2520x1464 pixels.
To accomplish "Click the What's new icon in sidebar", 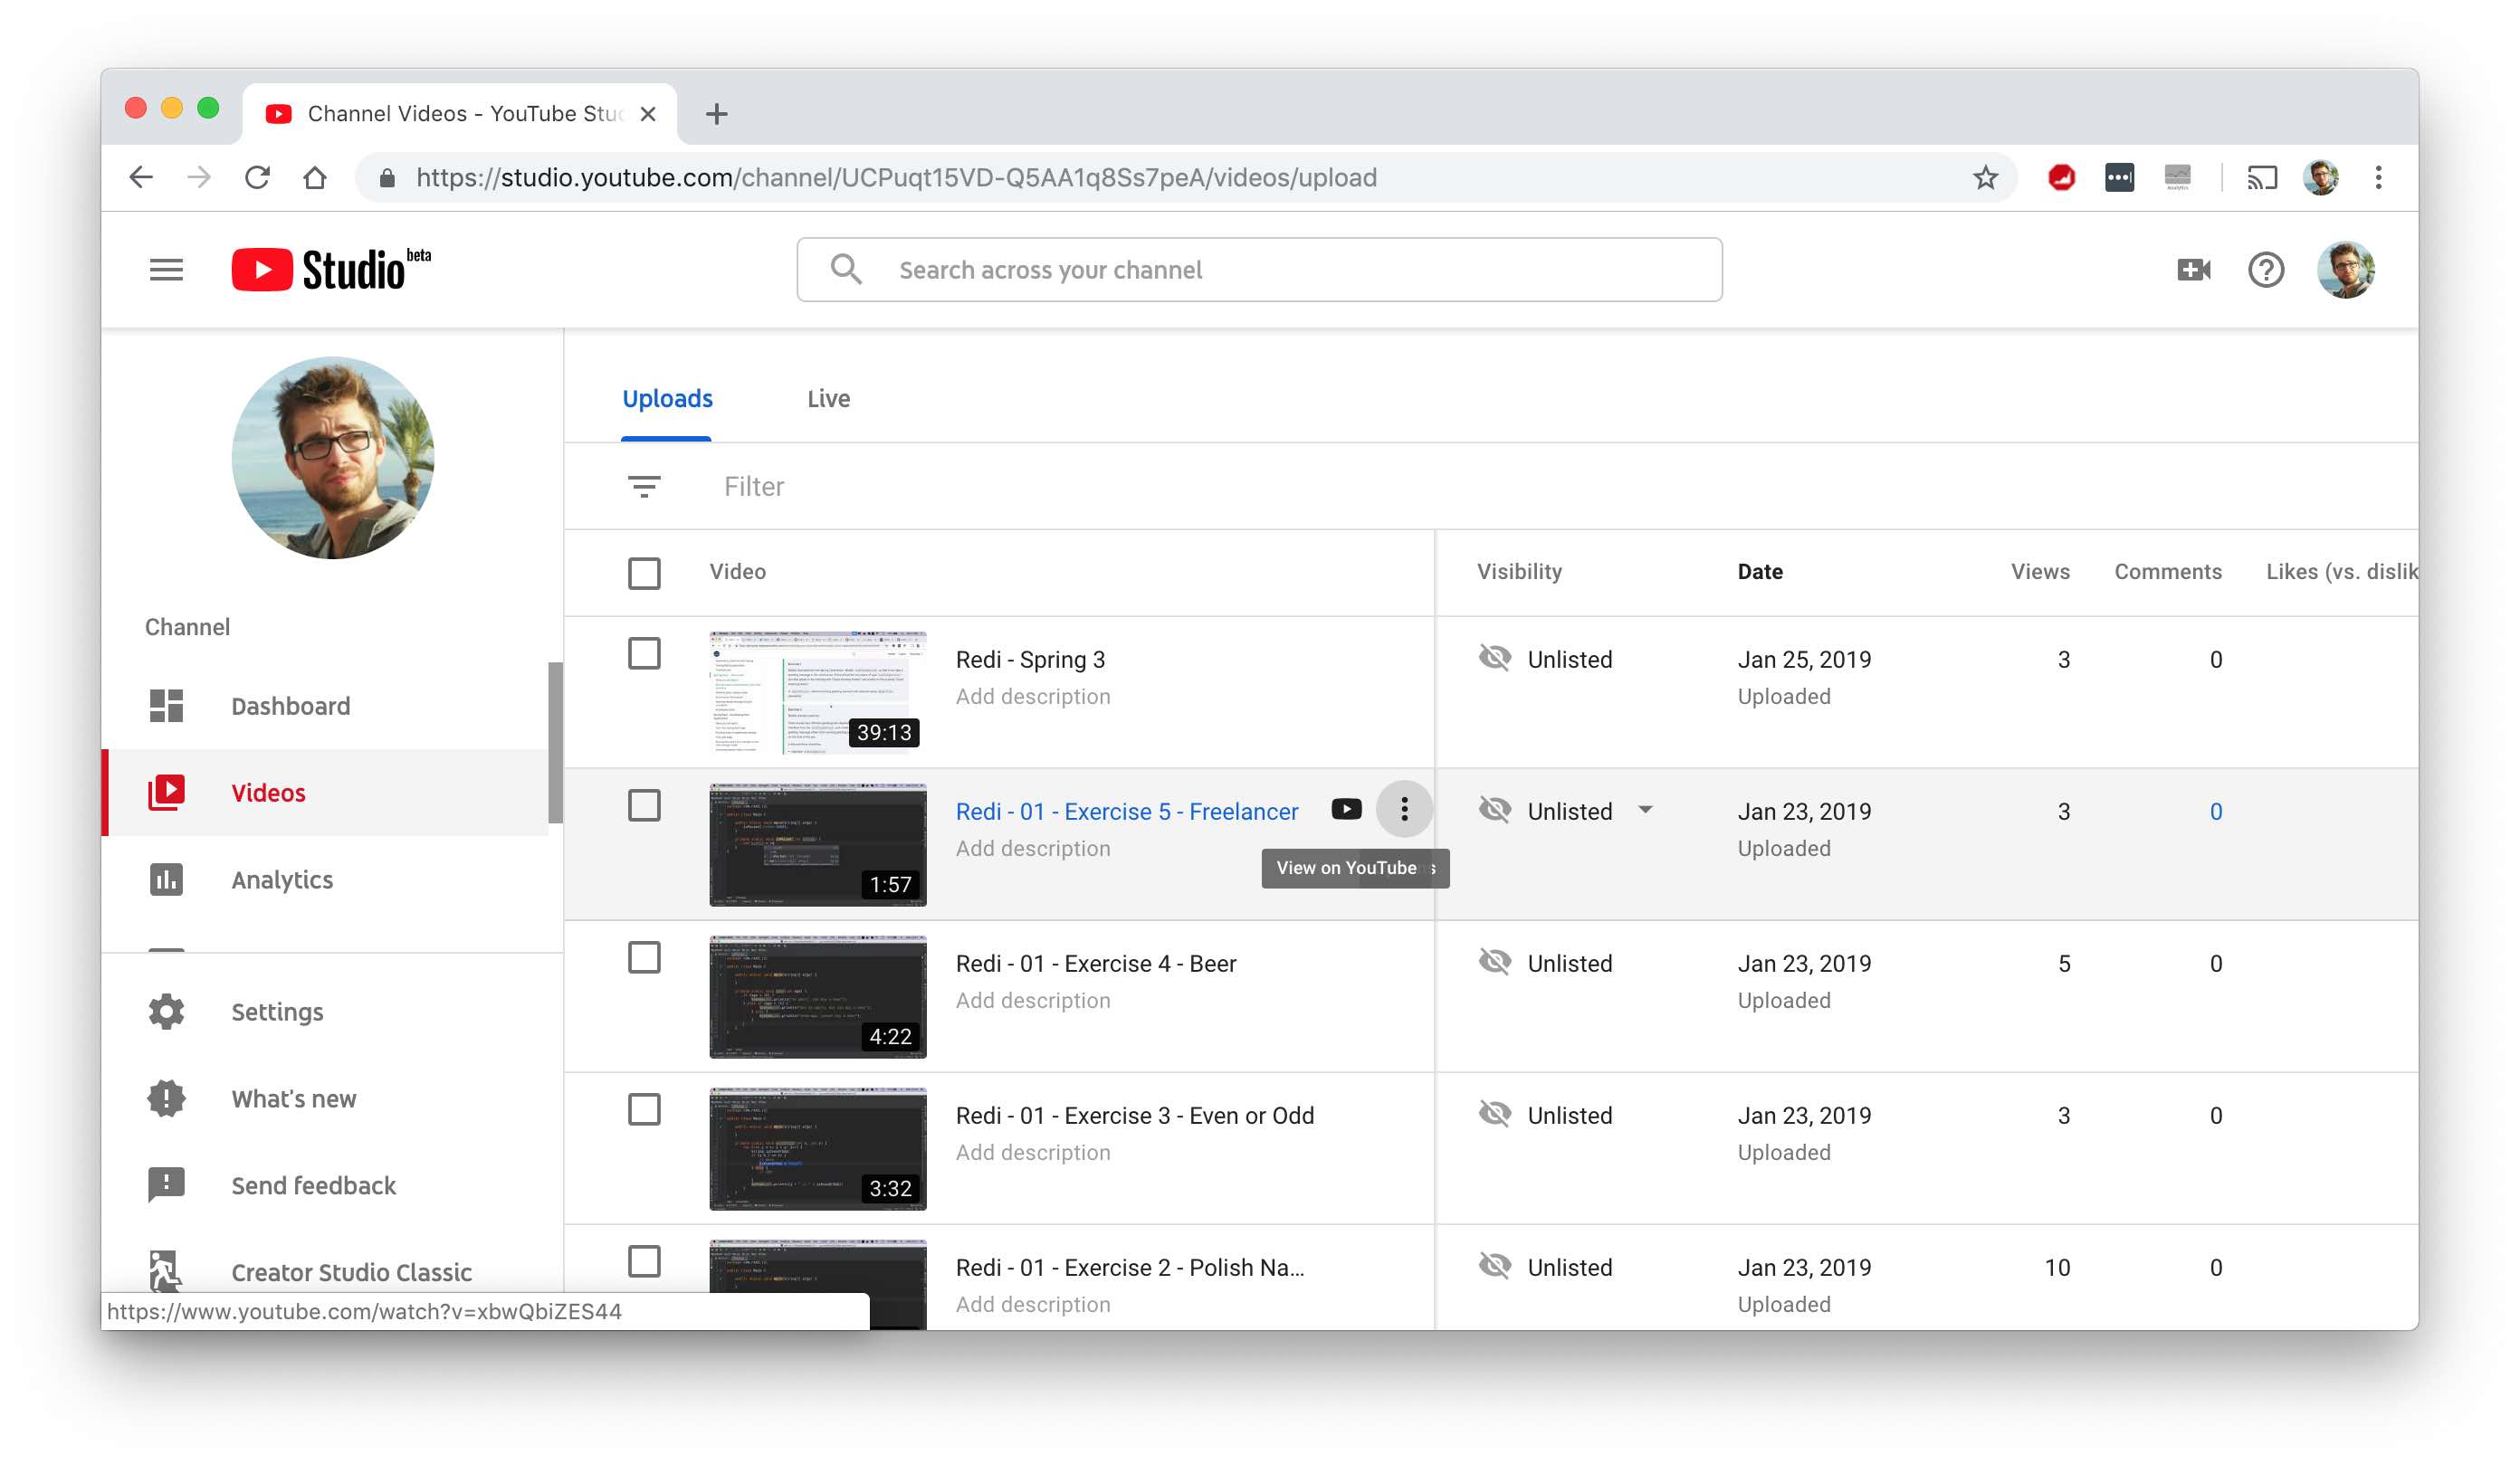I will (169, 1098).
